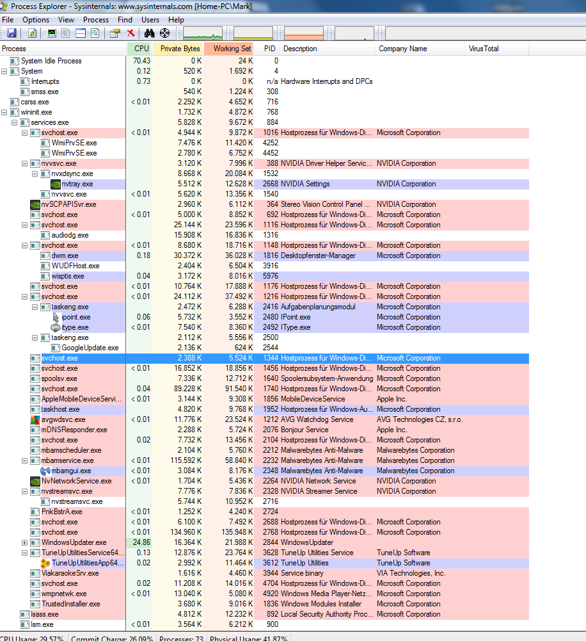Select the dwm.exe process row
This screenshot has height=641, width=586.
[x=264, y=256]
